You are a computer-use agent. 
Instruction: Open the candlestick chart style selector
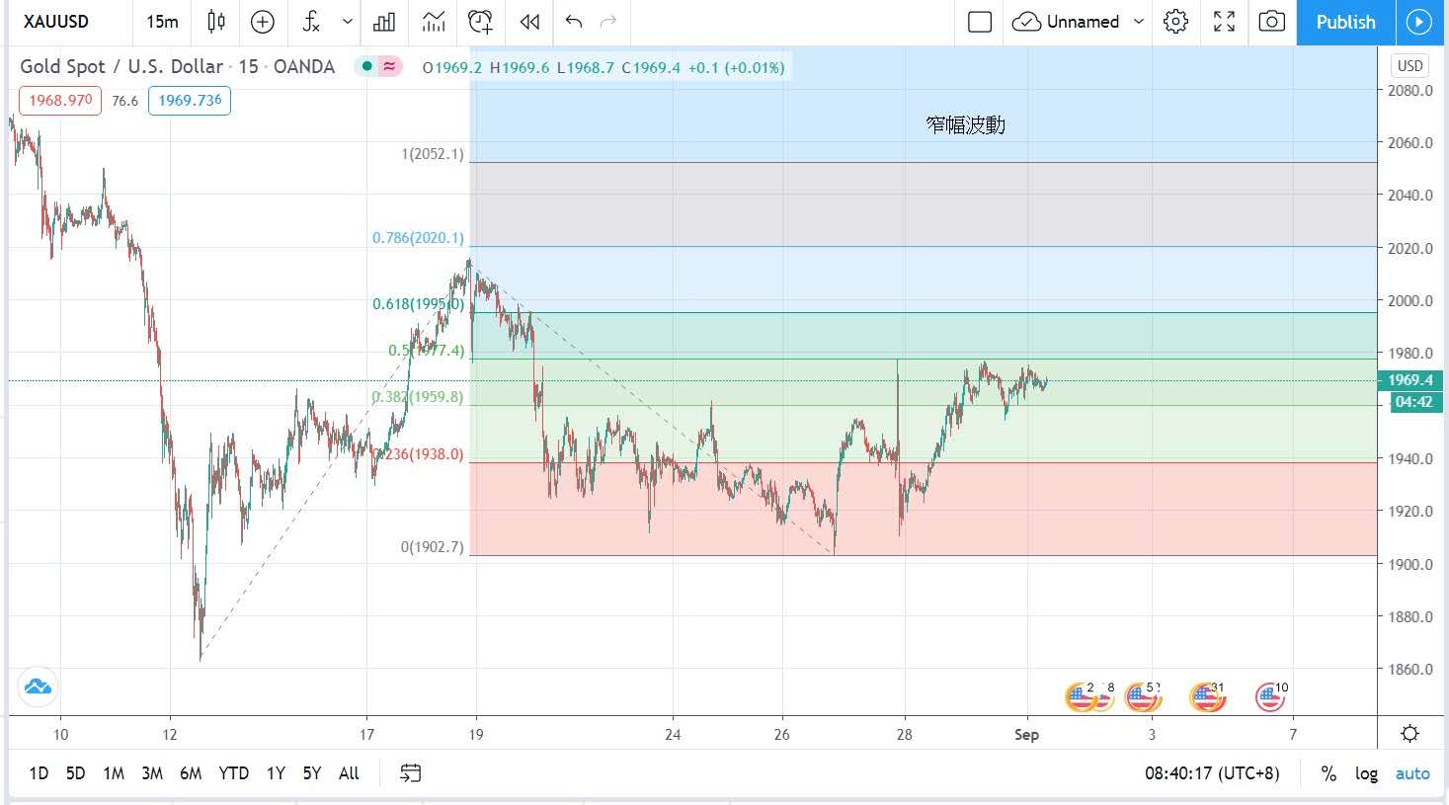pyautogui.click(x=216, y=22)
